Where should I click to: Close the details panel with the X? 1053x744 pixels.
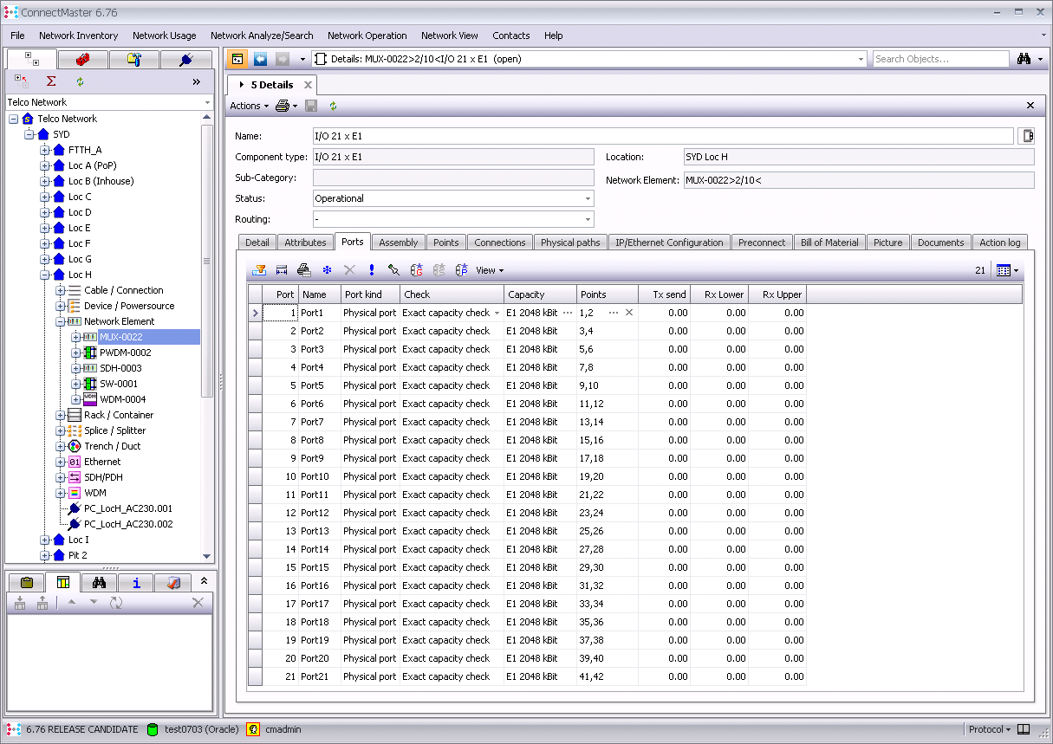[1030, 106]
